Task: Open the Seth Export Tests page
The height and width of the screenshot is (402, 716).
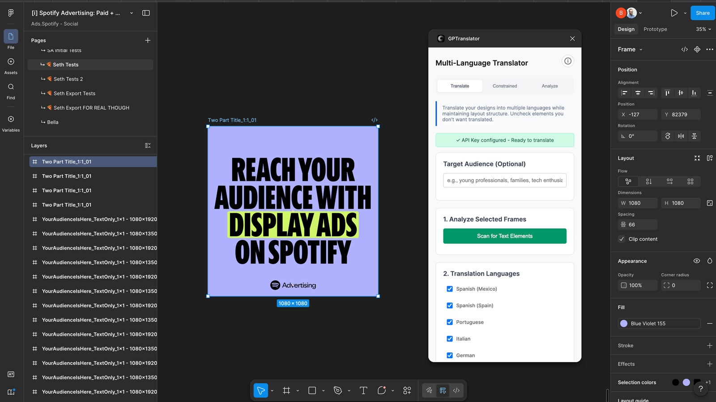Action: tap(90, 93)
